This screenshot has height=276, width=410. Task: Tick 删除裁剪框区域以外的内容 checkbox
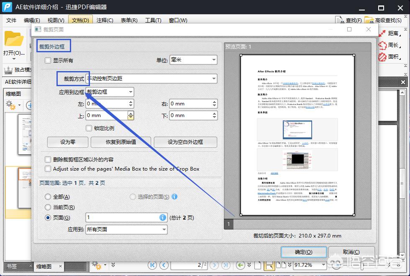[x=48, y=159]
